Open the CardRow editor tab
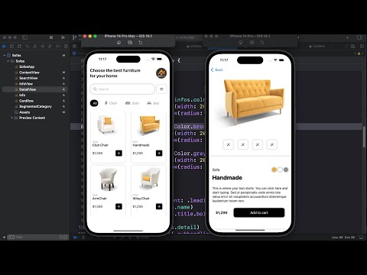 pos(317,47)
